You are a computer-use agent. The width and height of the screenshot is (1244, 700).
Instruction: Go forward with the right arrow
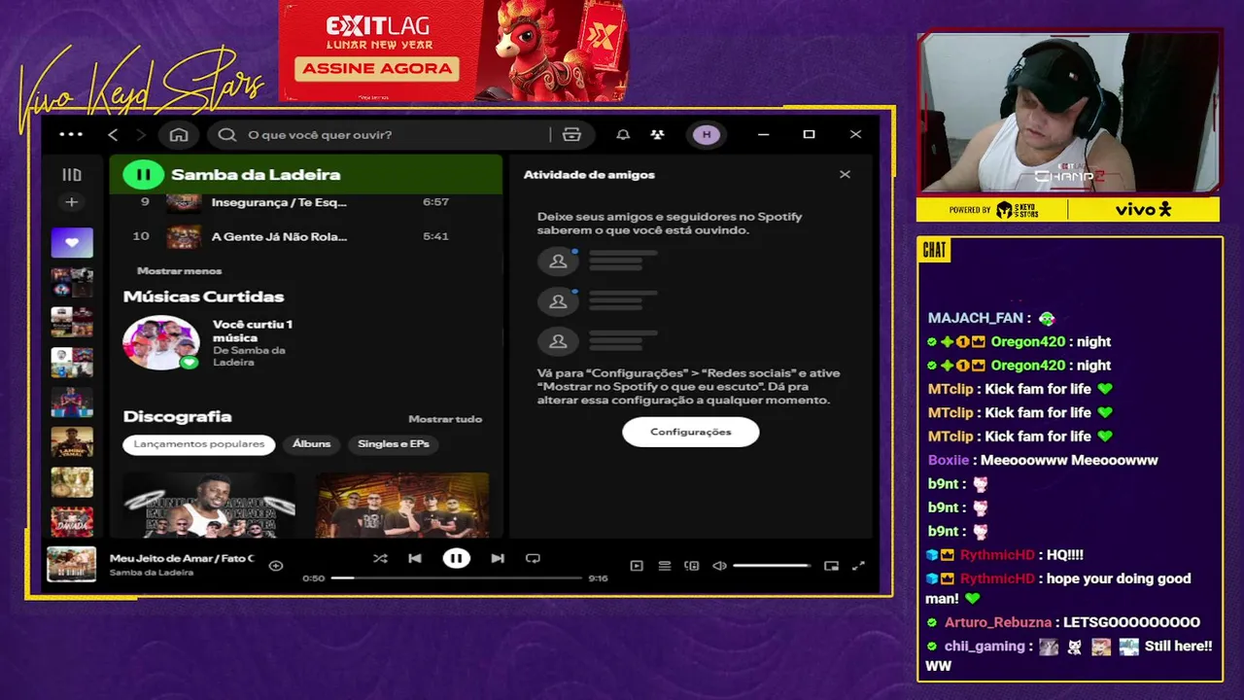point(141,134)
